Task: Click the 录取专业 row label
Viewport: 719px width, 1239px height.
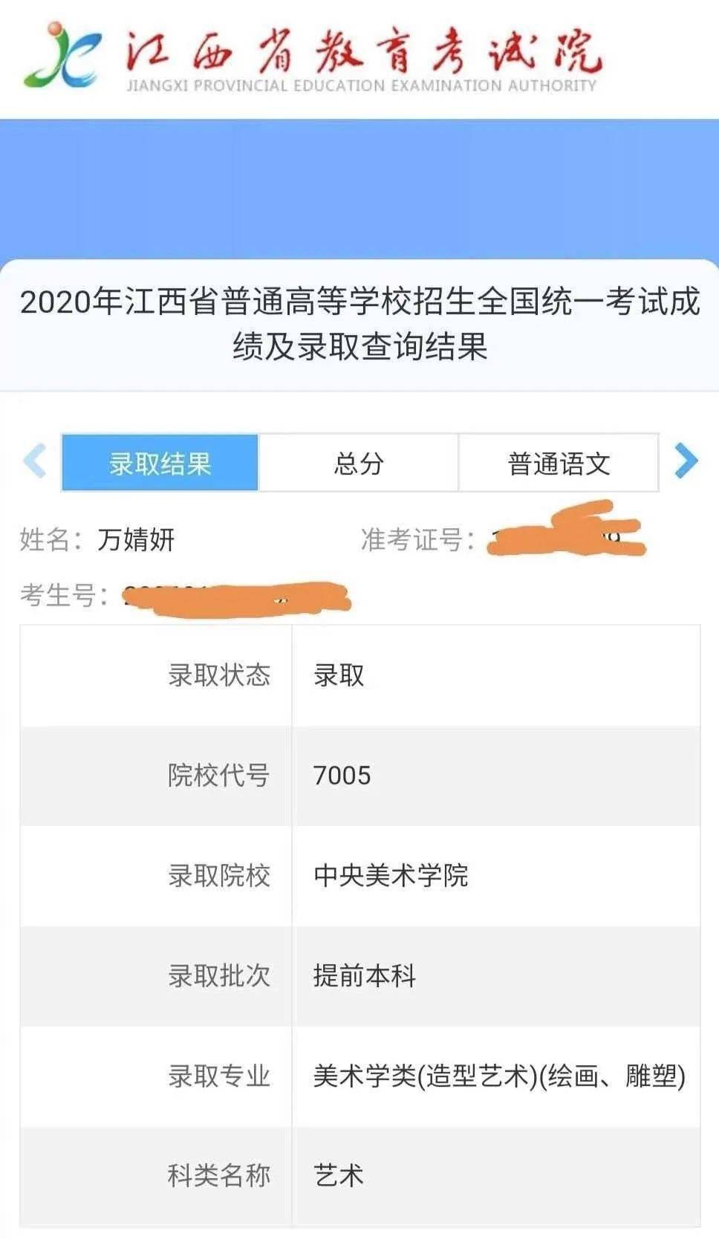Action: [218, 1076]
